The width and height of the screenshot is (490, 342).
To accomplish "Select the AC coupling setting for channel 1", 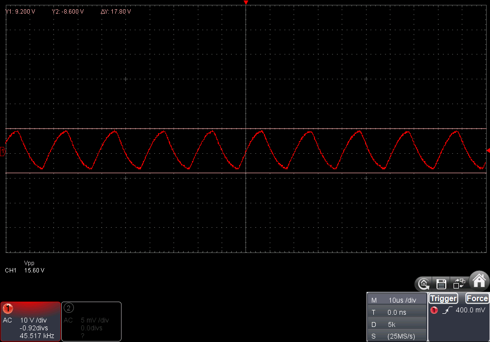I will 7,321.
